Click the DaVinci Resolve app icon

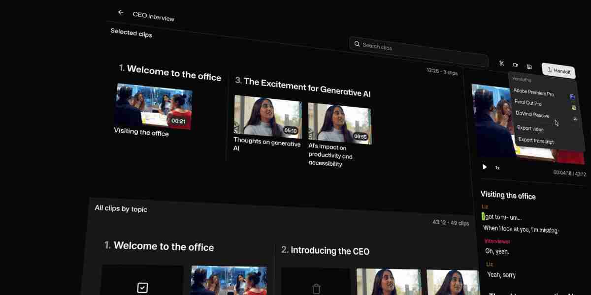pos(575,119)
